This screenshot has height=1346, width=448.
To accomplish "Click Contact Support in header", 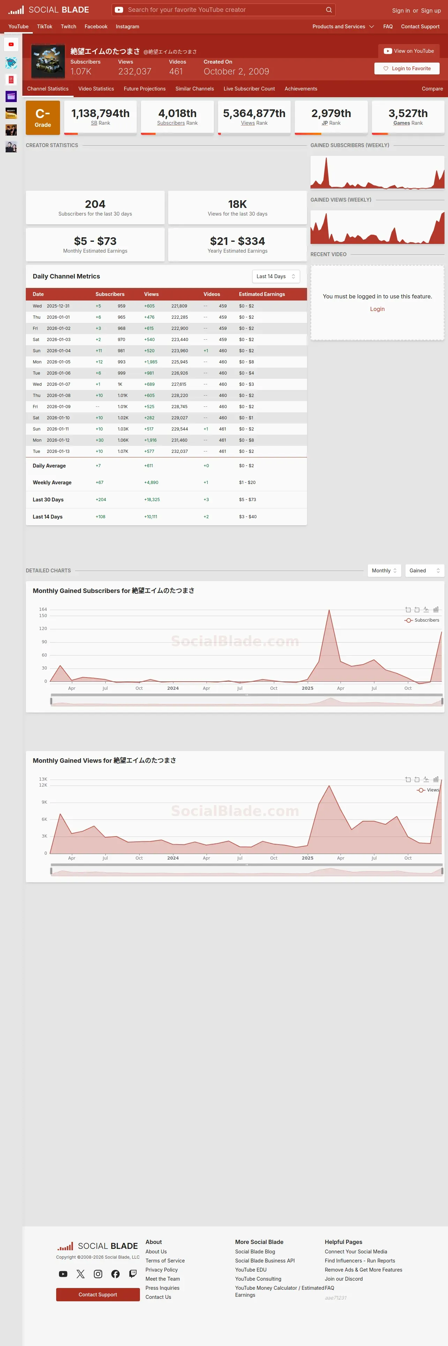I will pos(420,27).
